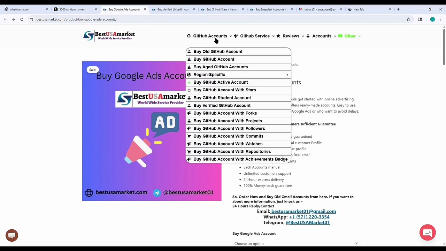This screenshot has height=251, width=446.
Task: Select Buy GitHub Account With Stars
Action: (x=238, y=90)
